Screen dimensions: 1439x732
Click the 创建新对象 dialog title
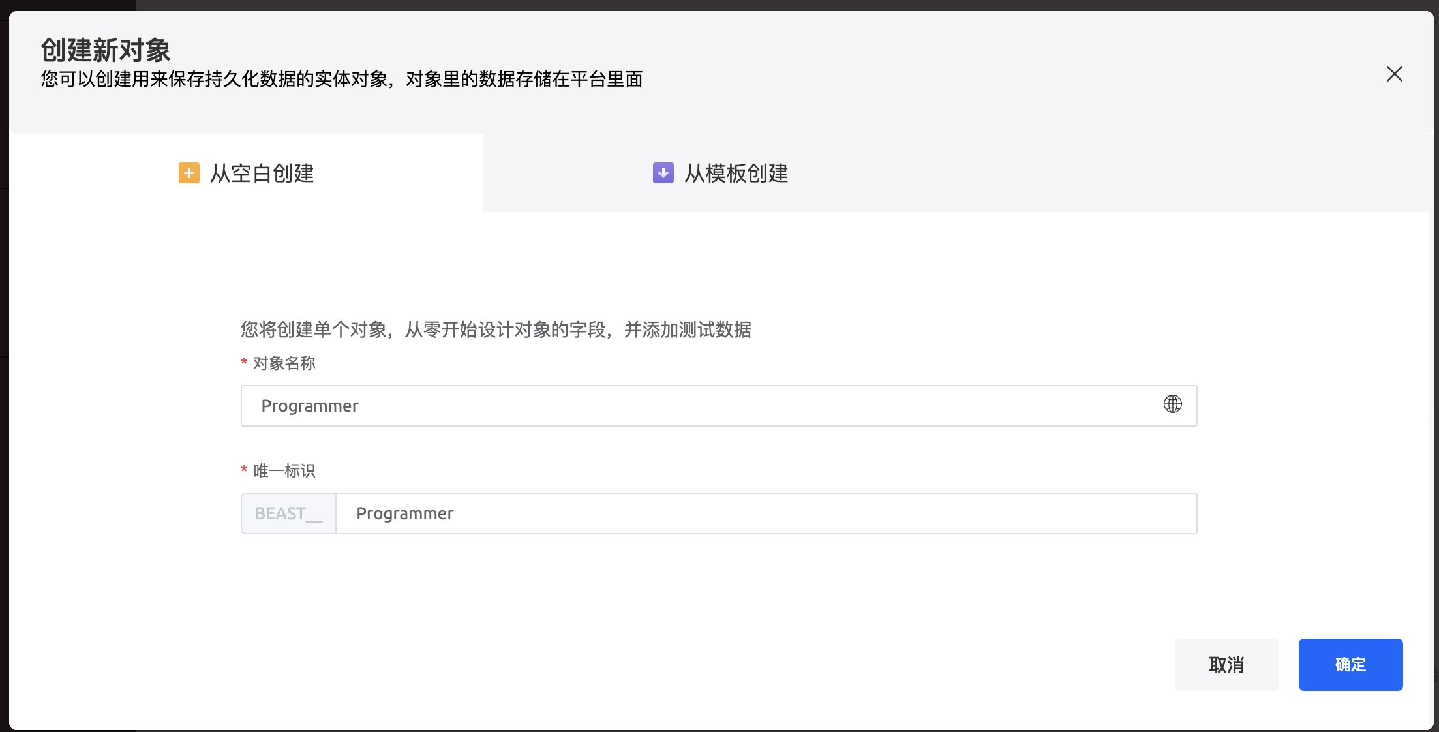[106, 50]
